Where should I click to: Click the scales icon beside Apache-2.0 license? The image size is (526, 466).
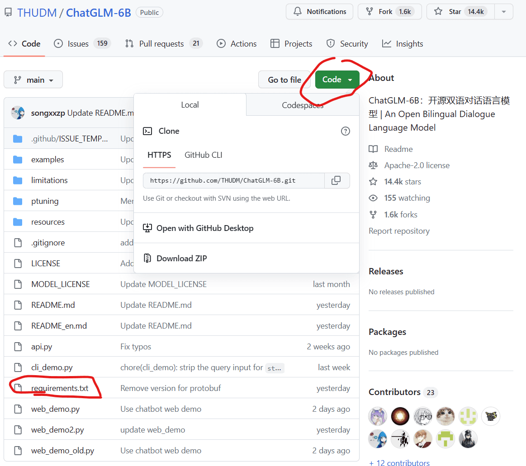point(373,165)
